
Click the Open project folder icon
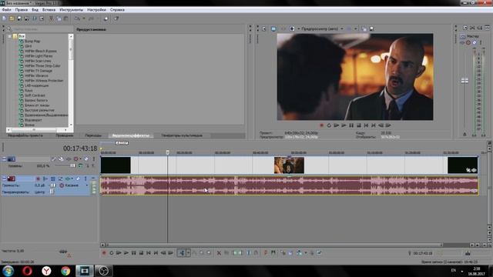(12, 18)
